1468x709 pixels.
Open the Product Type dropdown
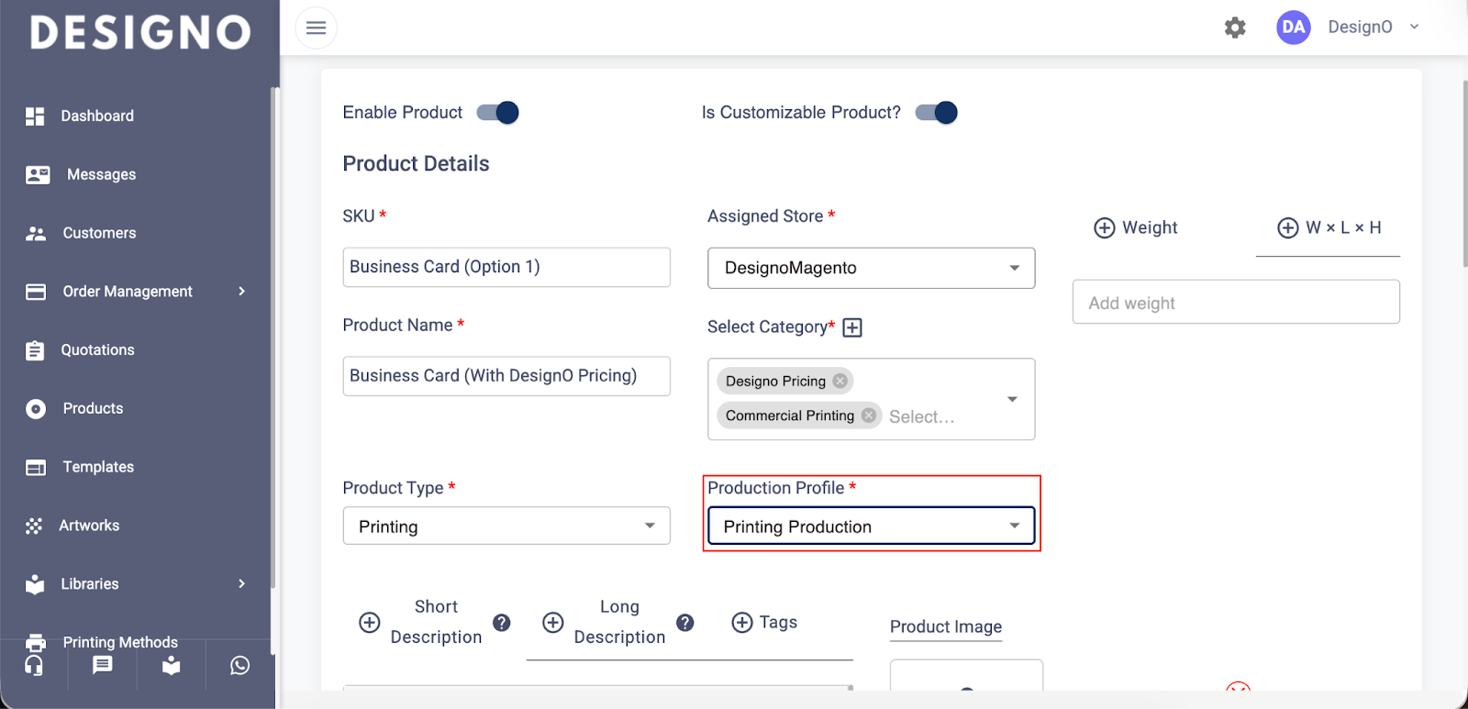[506, 526]
